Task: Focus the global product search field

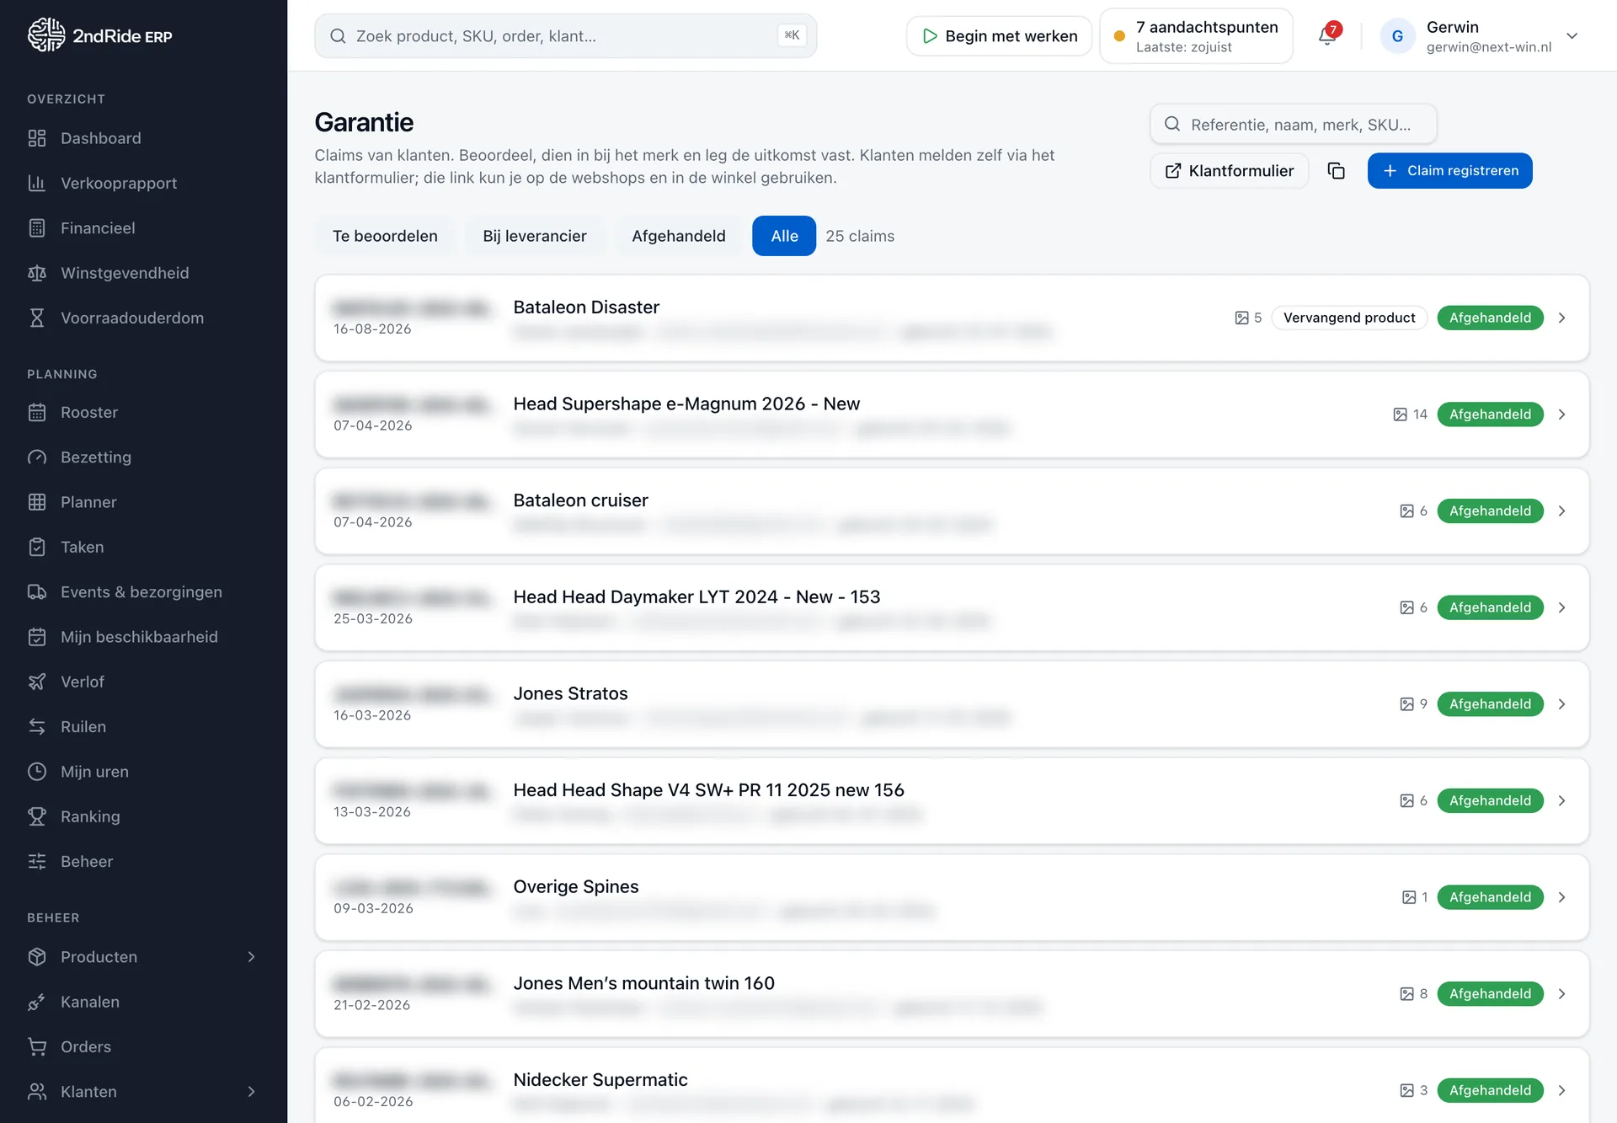Action: pyautogui.click(x=565, y=36)
